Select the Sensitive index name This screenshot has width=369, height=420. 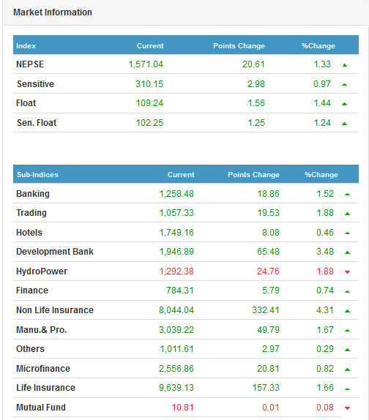(35, 84)
